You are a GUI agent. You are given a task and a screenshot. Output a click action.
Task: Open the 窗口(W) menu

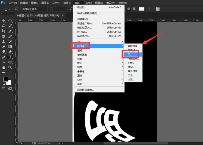(x=111, y=3)
